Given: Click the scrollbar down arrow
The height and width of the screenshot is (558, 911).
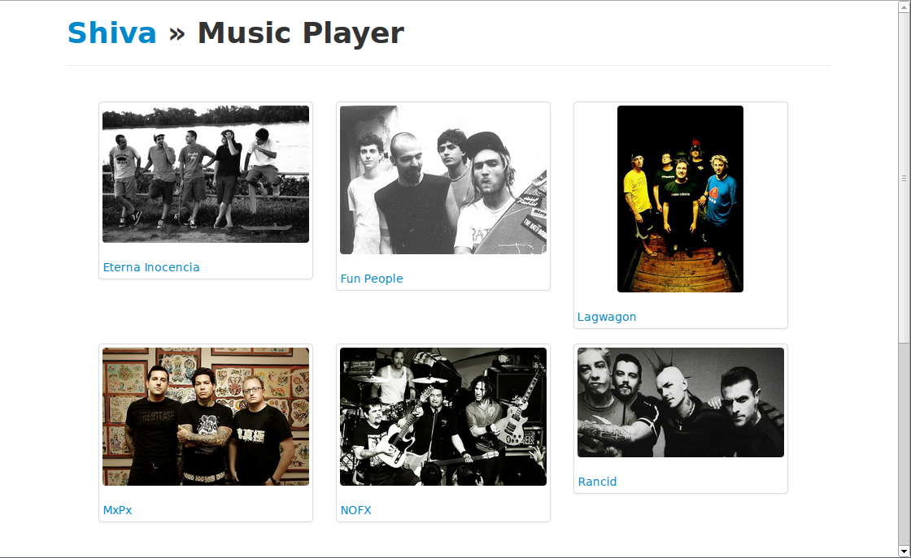Looking at the screenshot, I should (x=904, y=551).
